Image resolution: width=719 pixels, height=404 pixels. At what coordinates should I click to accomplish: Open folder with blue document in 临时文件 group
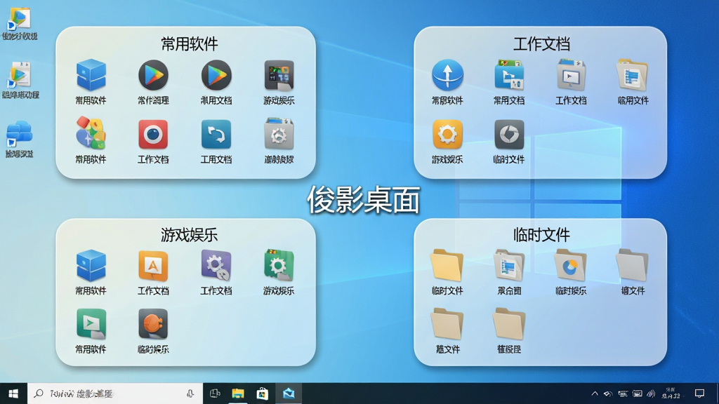(509, 265)
